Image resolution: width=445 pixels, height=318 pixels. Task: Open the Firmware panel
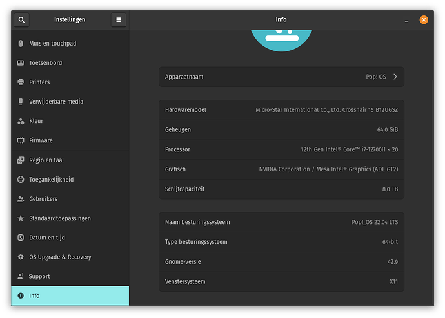[x=70, y=140]
